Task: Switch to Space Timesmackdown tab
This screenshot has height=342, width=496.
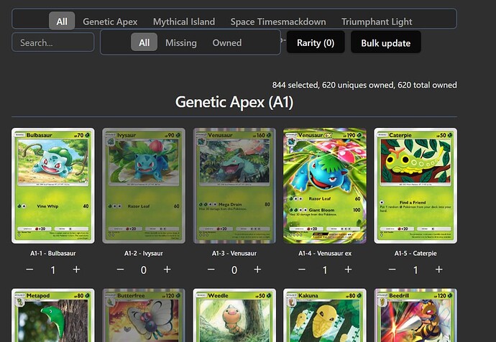Action: pos(278,22)
